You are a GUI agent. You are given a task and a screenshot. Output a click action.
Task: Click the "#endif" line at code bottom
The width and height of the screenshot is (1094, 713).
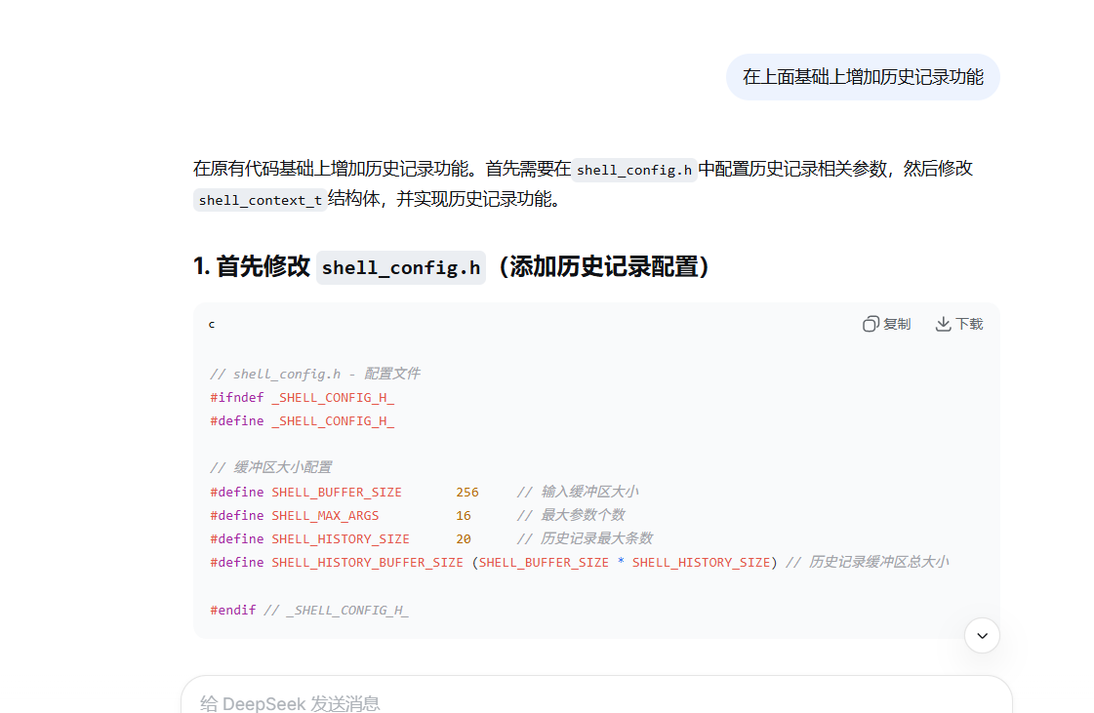pos(232,610)
